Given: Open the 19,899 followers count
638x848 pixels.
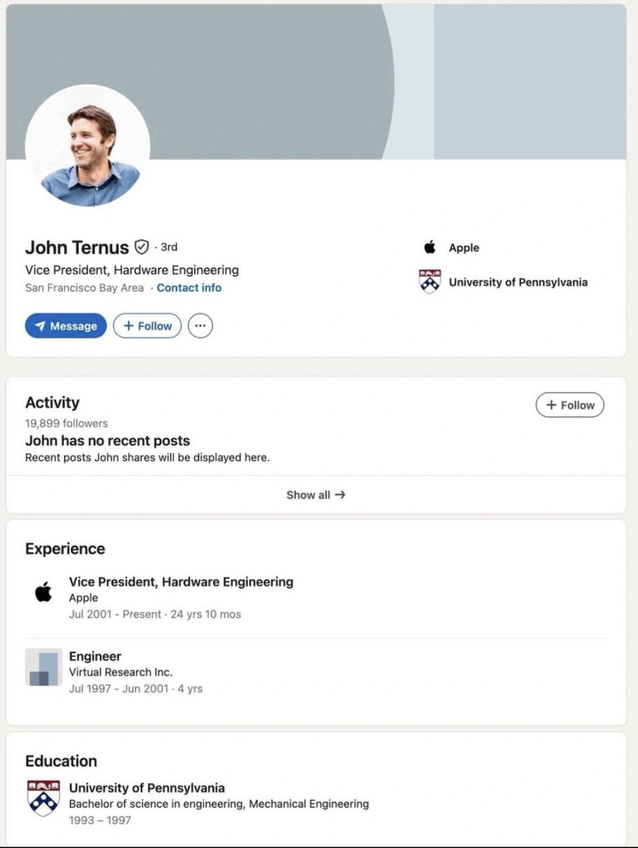Looking at the screenshot, I should pos(66,423).
